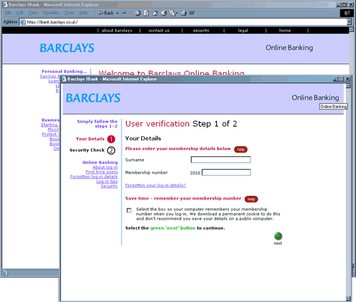The image size is (356, 302).
Task: Click the 'Security Check' step label
Action: click(87, 150)
